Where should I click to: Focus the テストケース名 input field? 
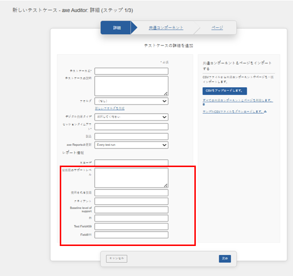pyautogui.click(x=131, y=71)
